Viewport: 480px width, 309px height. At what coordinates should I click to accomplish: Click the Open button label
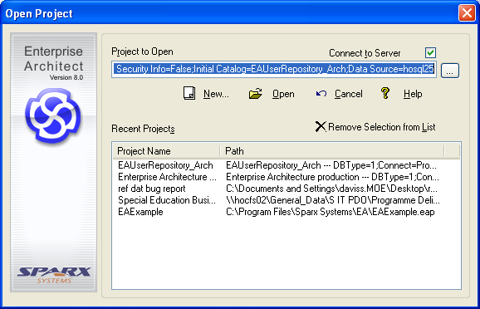click(x=283, y=94)
